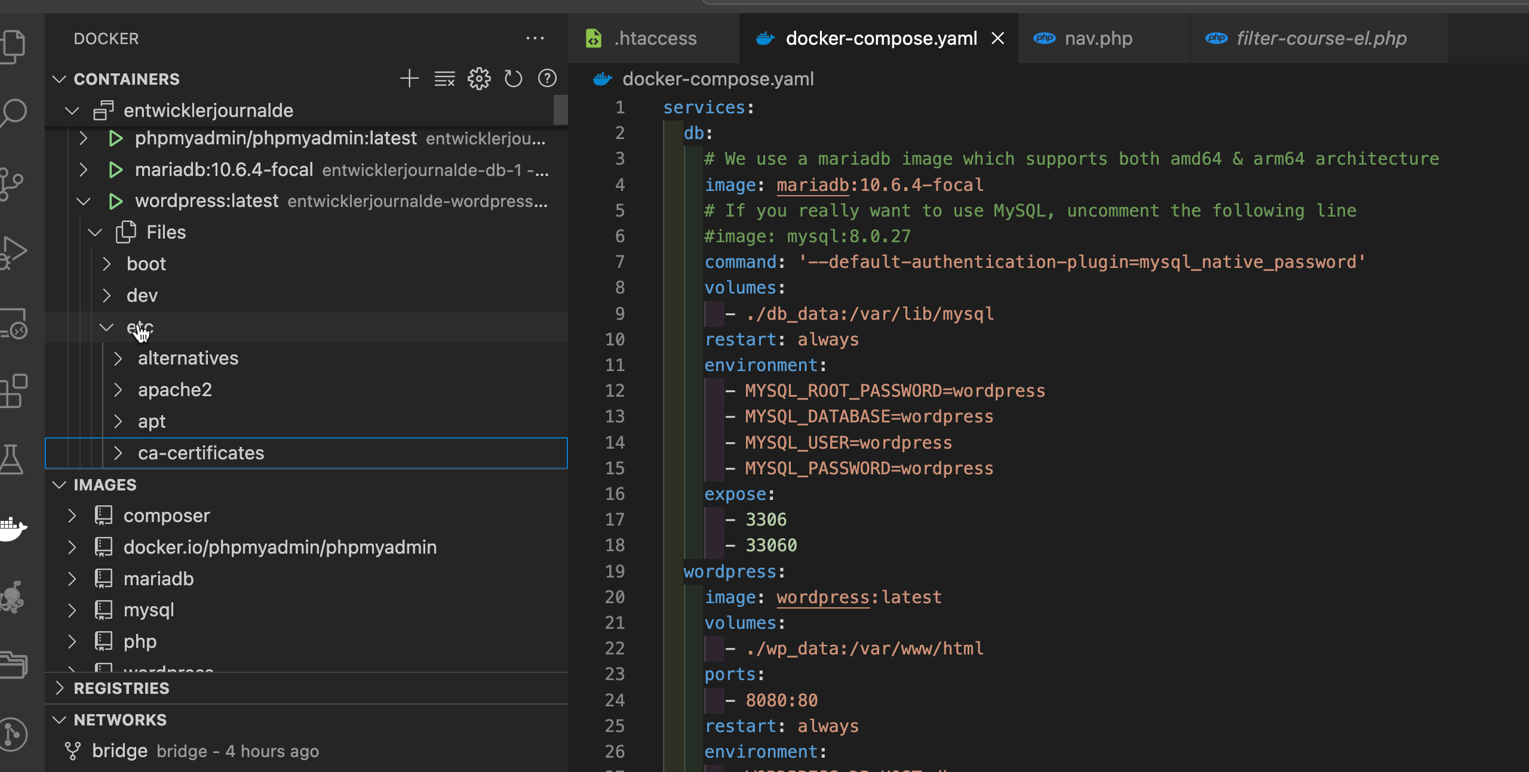The height and width of the screenshot is (772, 1529).
Task: Open the Remote Explorer view
Action: click(13, 323)
